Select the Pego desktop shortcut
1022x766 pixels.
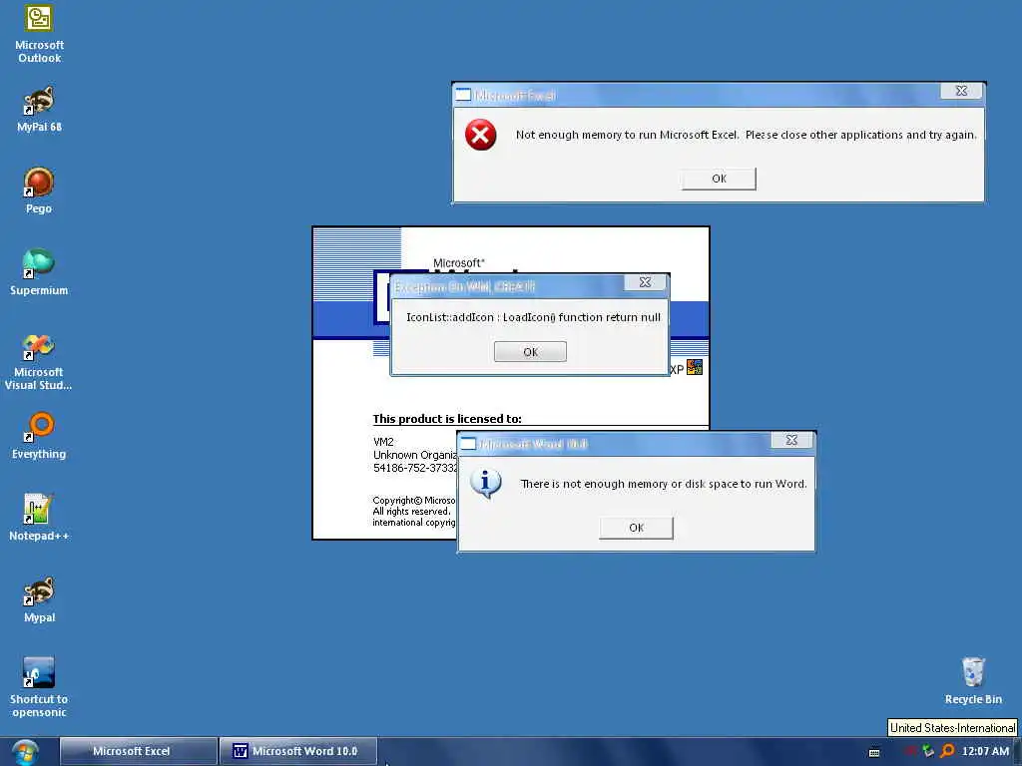tap(39, 191)
